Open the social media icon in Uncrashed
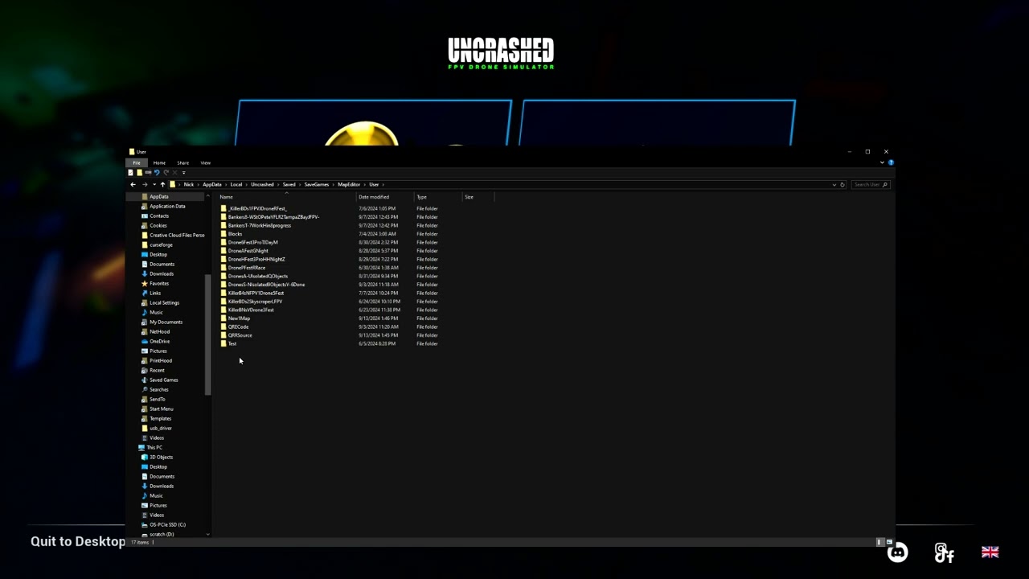 (944, 552)
